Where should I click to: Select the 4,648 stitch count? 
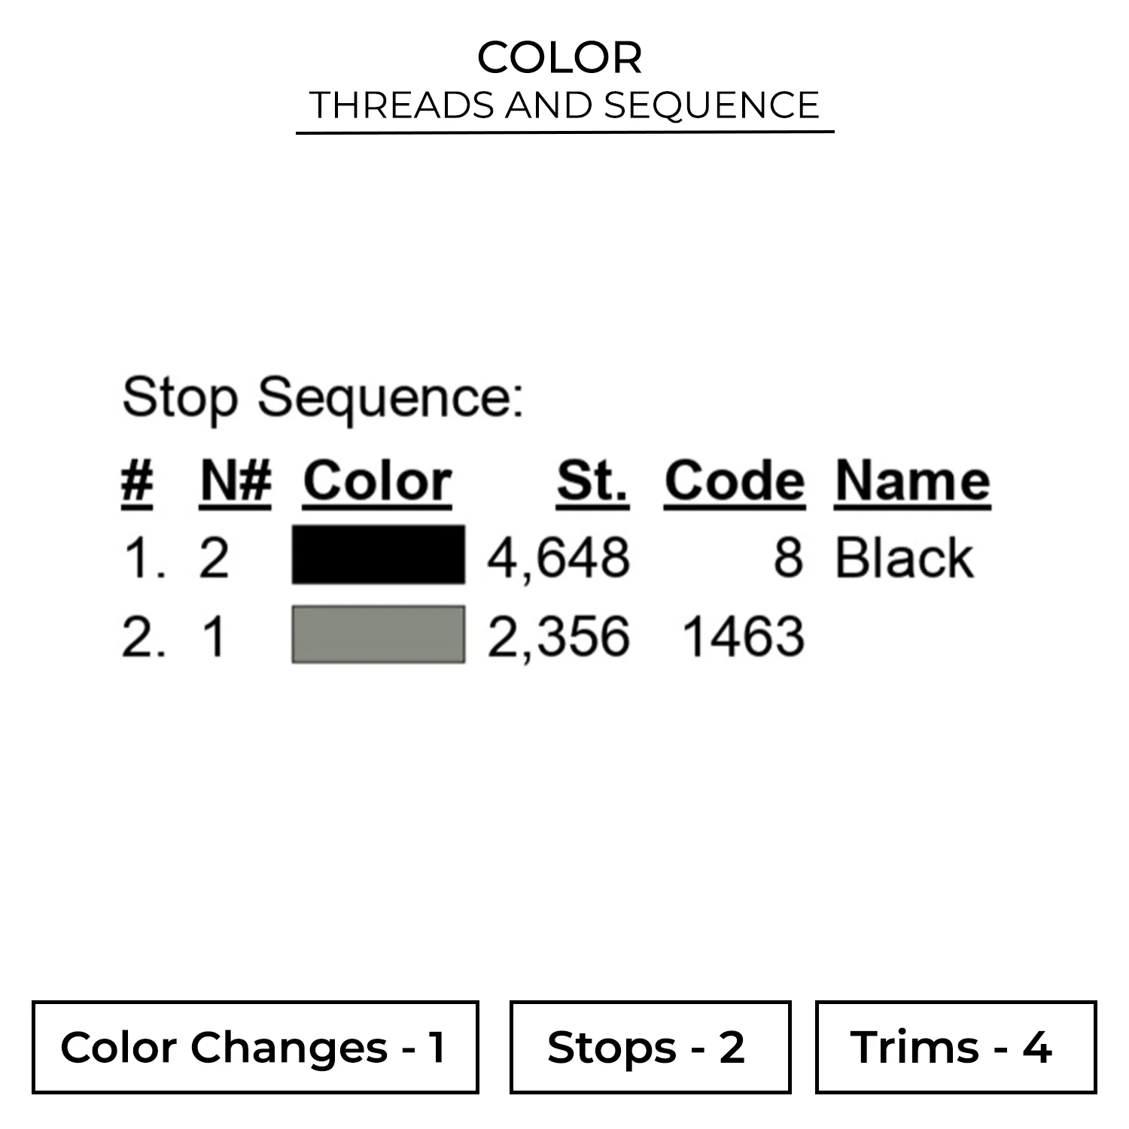(558, 559)
